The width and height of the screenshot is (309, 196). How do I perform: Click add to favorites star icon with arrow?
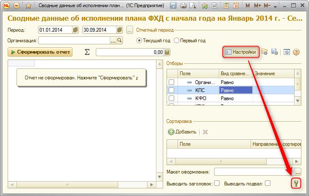[205, 5]
